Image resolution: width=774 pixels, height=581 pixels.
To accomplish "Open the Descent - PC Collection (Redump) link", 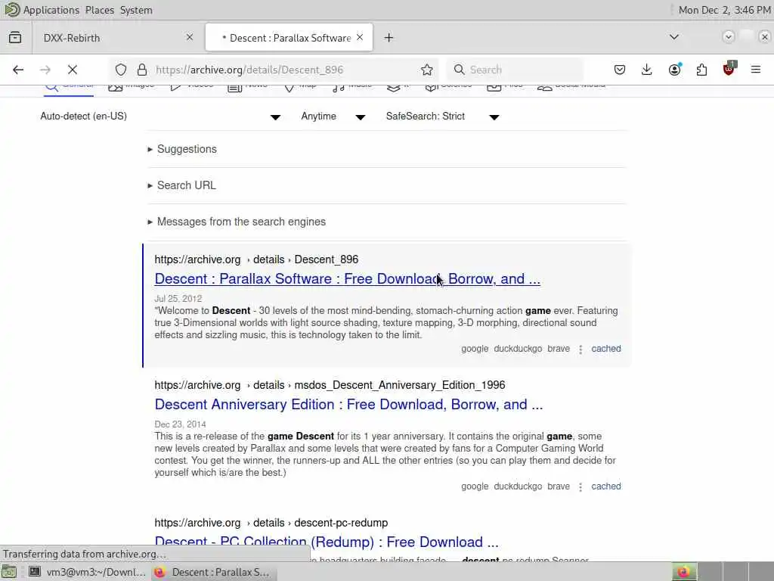I will 327,542.
